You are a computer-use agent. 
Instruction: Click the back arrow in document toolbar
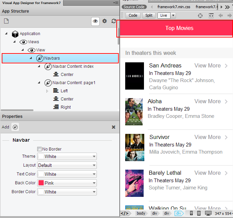click(220, 15)
